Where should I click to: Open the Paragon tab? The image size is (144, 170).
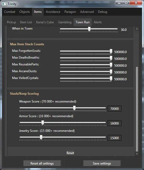click(70, 12)
